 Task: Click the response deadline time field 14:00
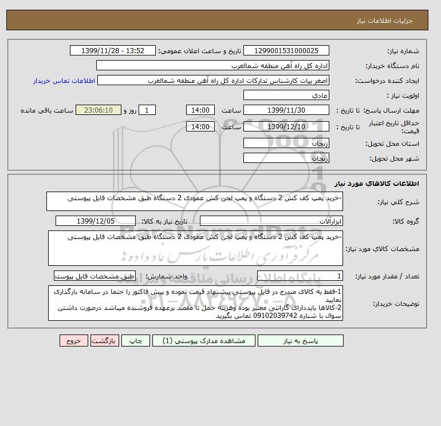[x=200, y=110]
